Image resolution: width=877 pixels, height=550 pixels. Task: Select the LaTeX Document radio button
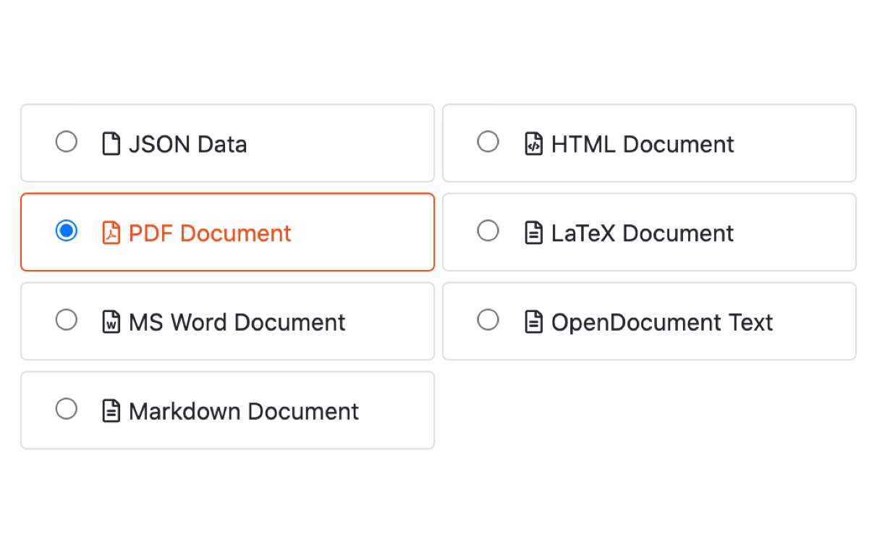point(488,231)
